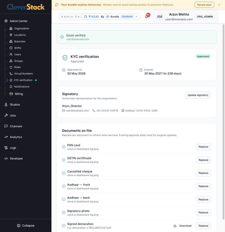Click the Groups hierarchy icon
225x232 pixels.
pos(11,61)
